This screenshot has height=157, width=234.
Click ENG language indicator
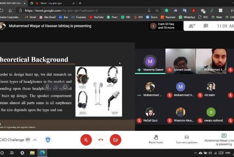tap(228, 153)
